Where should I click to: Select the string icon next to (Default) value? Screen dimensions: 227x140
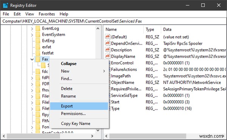coord(107,37)
